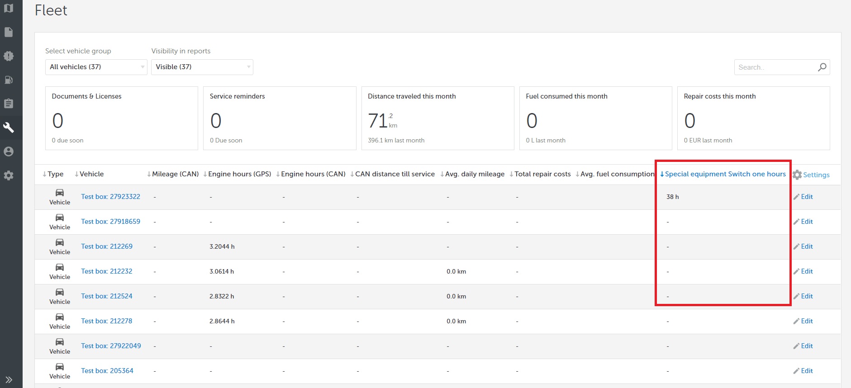This screenshot has height=388, width=851.
Task: Click the car icon for Test box 205364
Action: pyautogui.click(x=60, y=367)
